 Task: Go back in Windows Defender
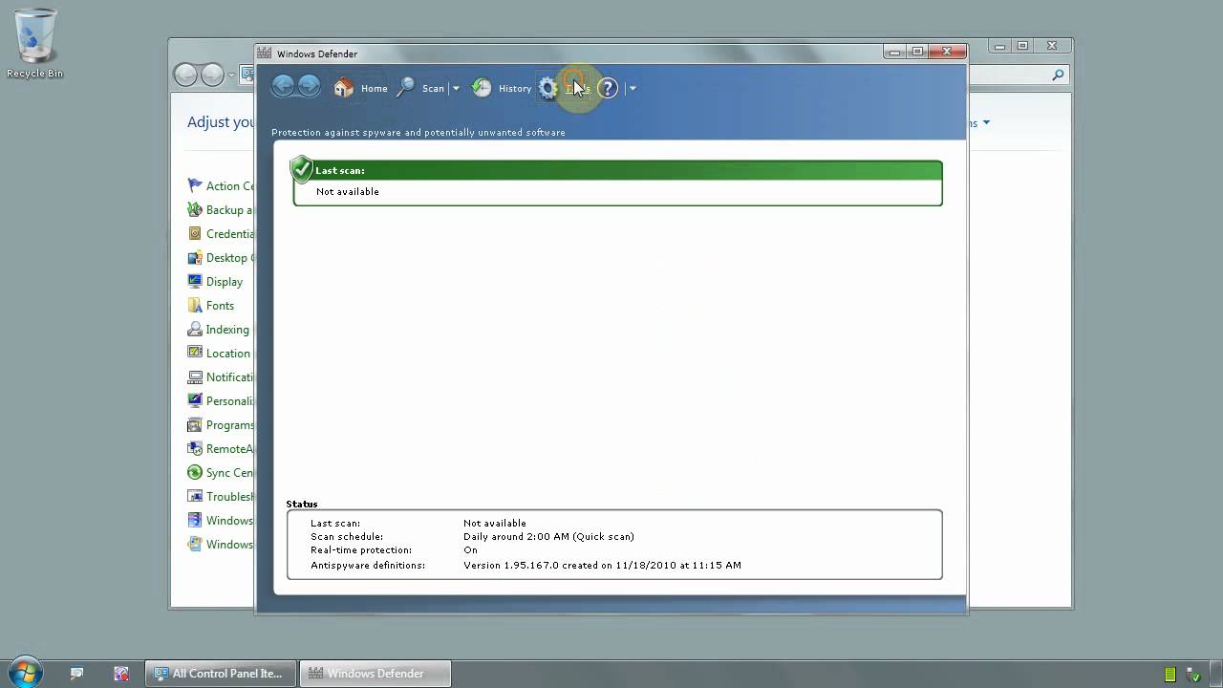pyautogui.click(x=283, y=87)
